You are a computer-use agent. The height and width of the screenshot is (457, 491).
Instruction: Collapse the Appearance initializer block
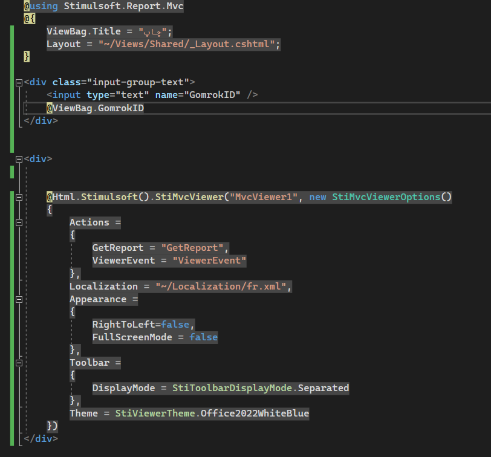19,300
